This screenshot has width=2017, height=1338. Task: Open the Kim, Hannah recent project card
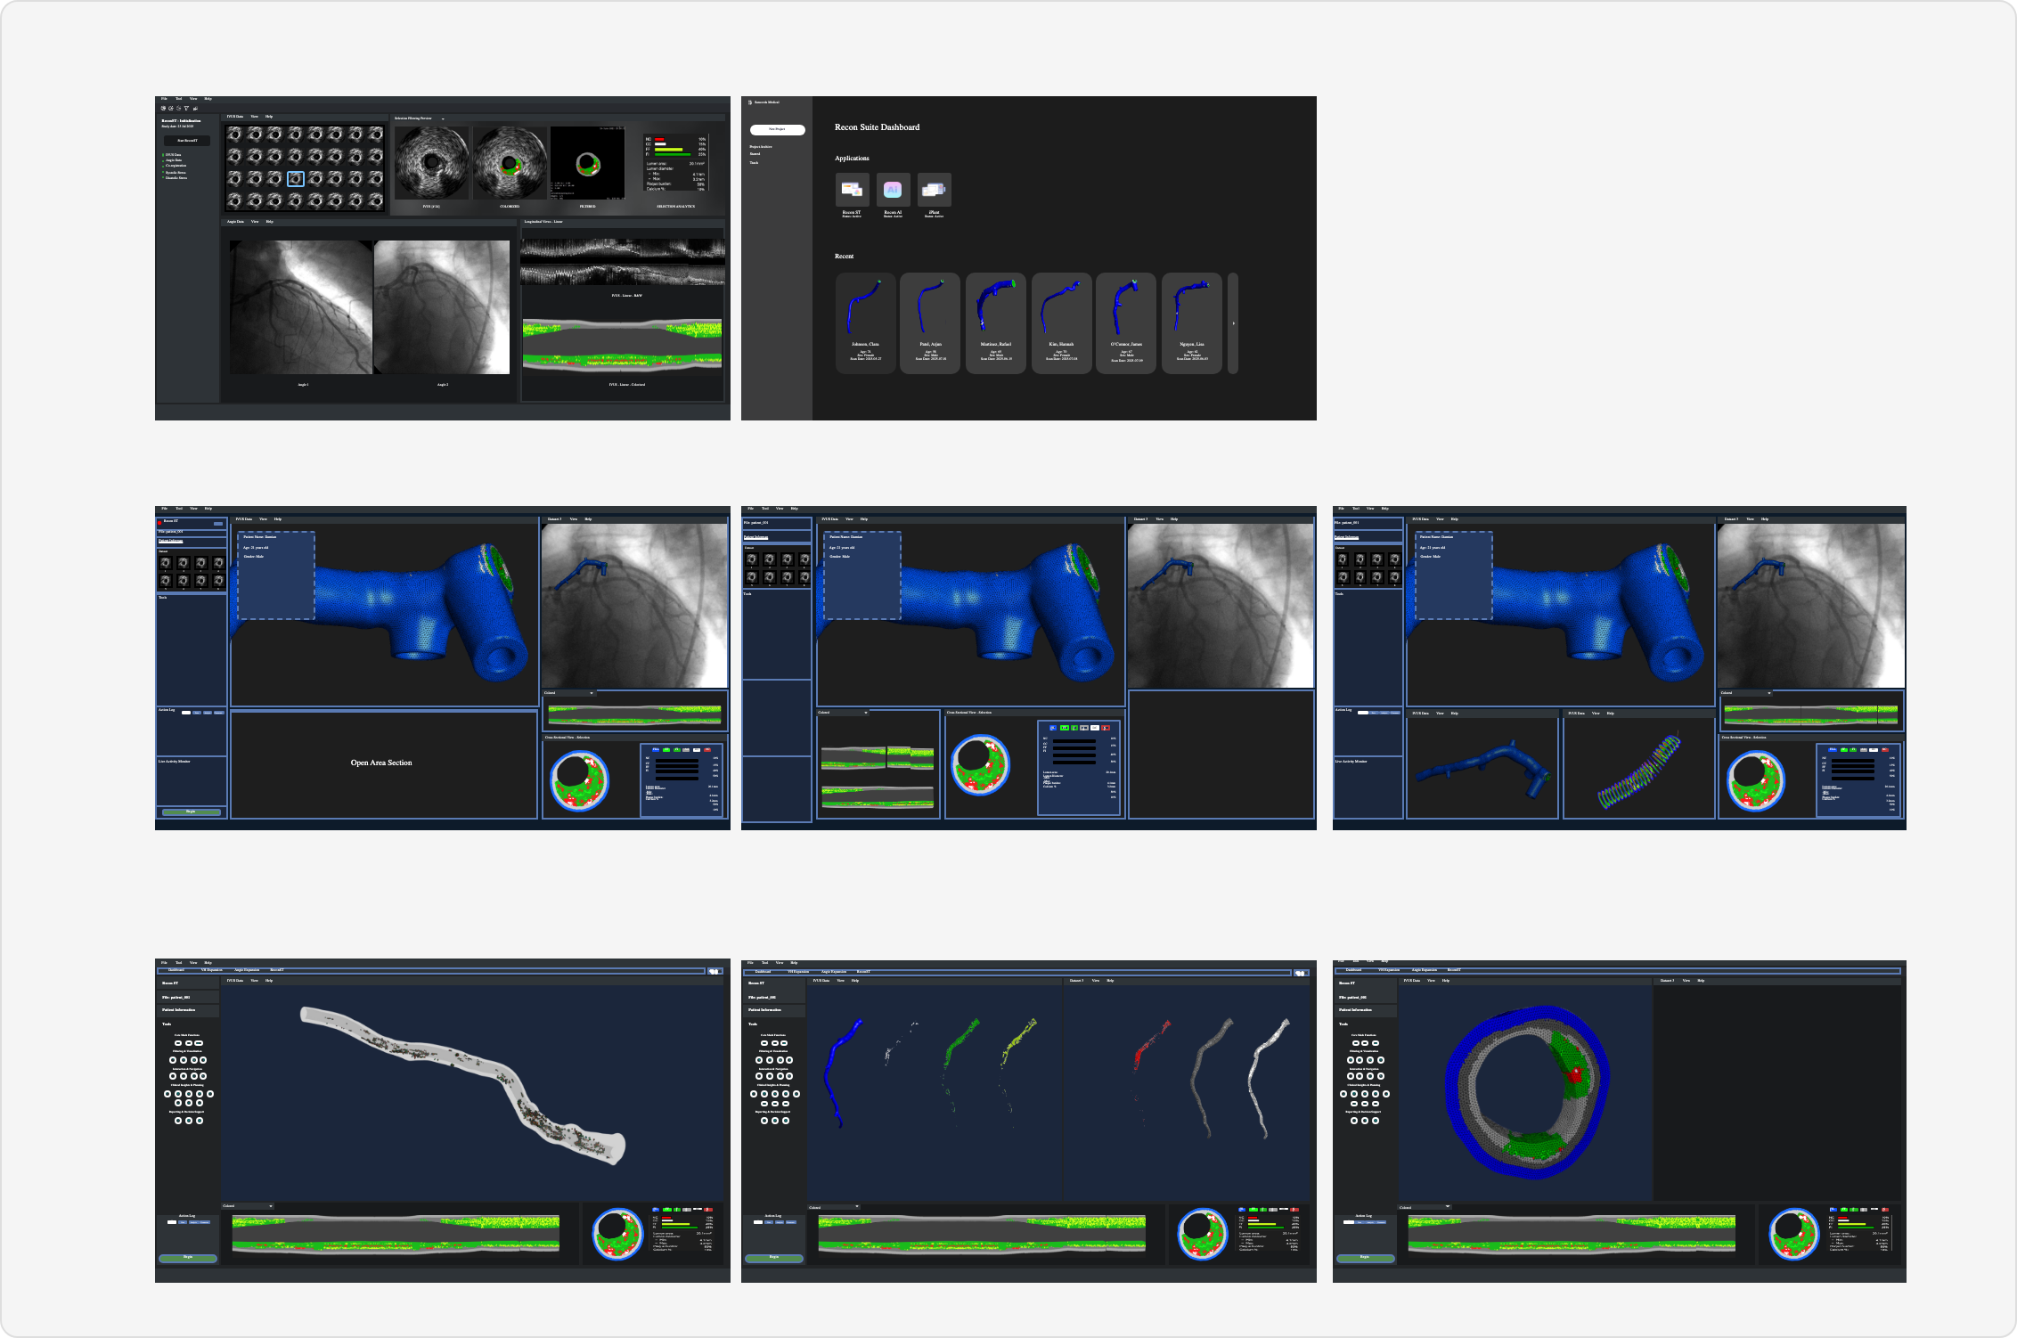[x=1061, y=322]
